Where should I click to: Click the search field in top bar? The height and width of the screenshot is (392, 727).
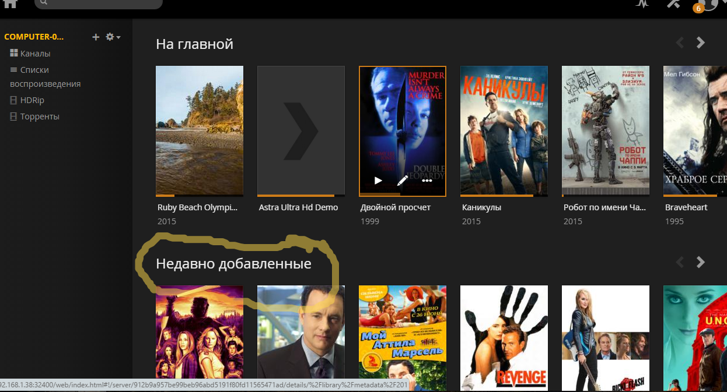[x=99, y=3]
